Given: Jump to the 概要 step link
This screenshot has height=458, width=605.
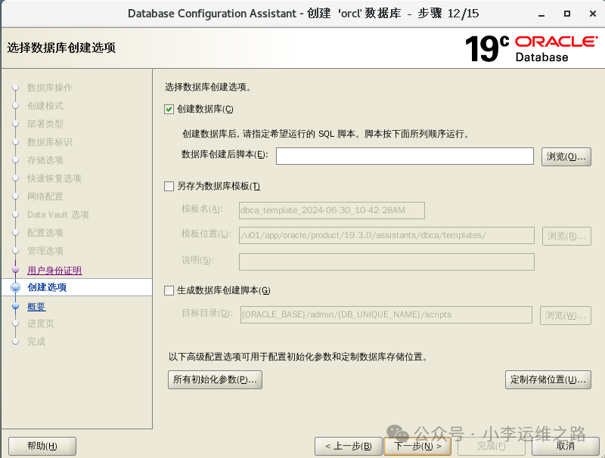Looking at the screenshot, I should click(x=36, y=307).
